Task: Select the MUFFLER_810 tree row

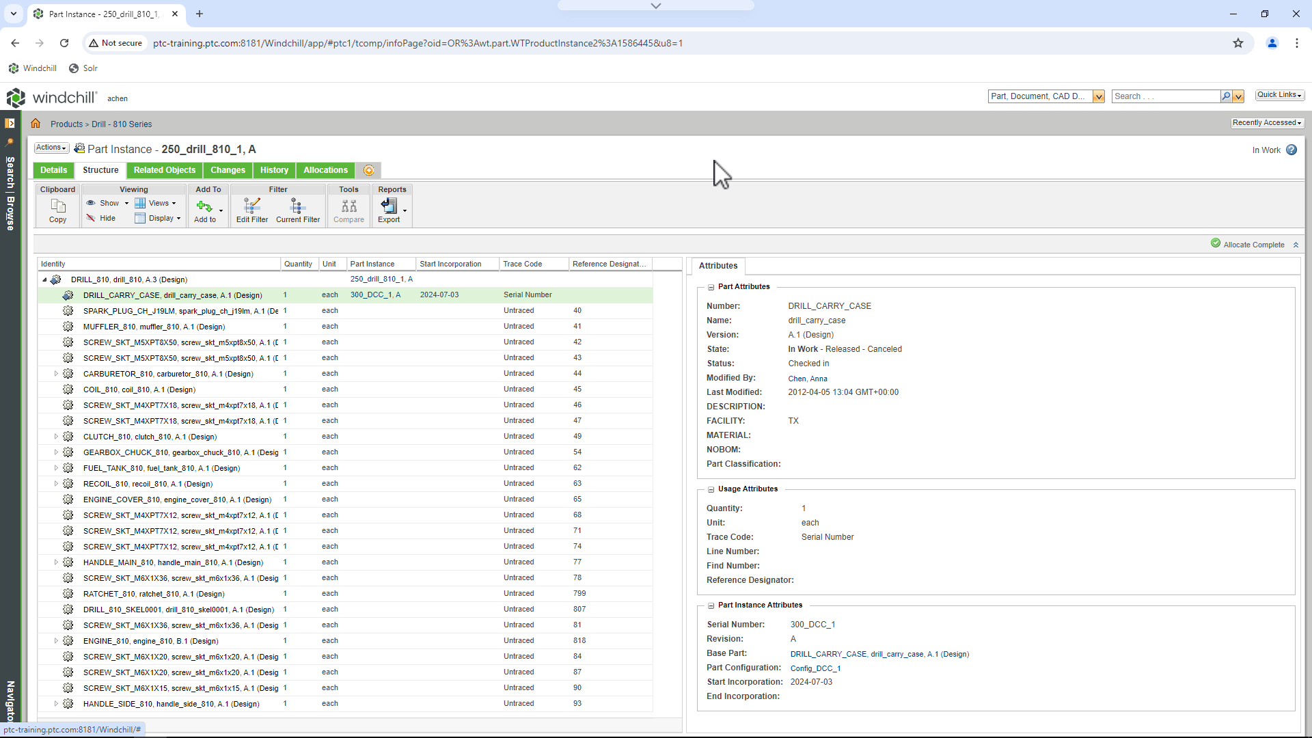Action: pos(345,327)
